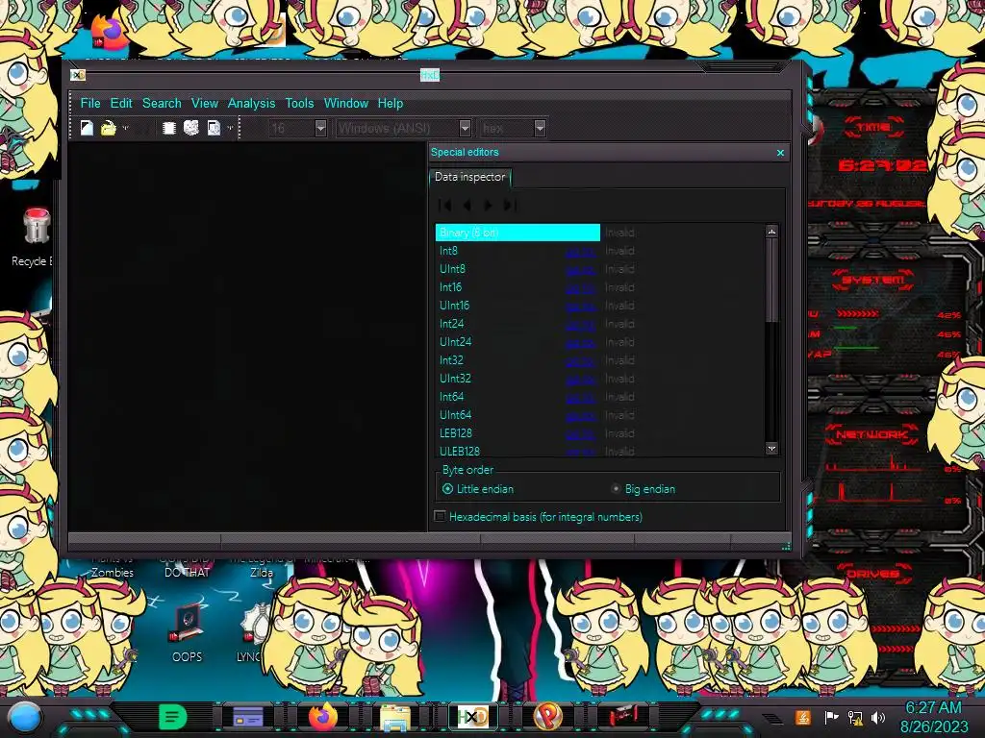
Task: Select the Int16 row label
Action: pos(450,286)
